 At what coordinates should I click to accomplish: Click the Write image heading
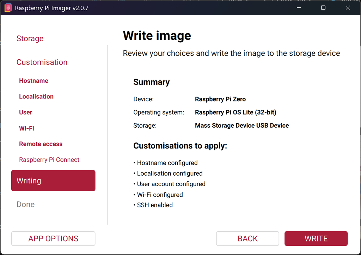click(x=157, y=36)
